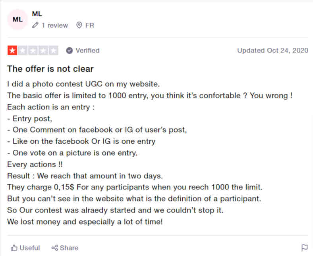The width and height of the screenshot is (313, 256).
Task: Click the Verified label text
Action: pyautogui.click(x=87, y=51)
